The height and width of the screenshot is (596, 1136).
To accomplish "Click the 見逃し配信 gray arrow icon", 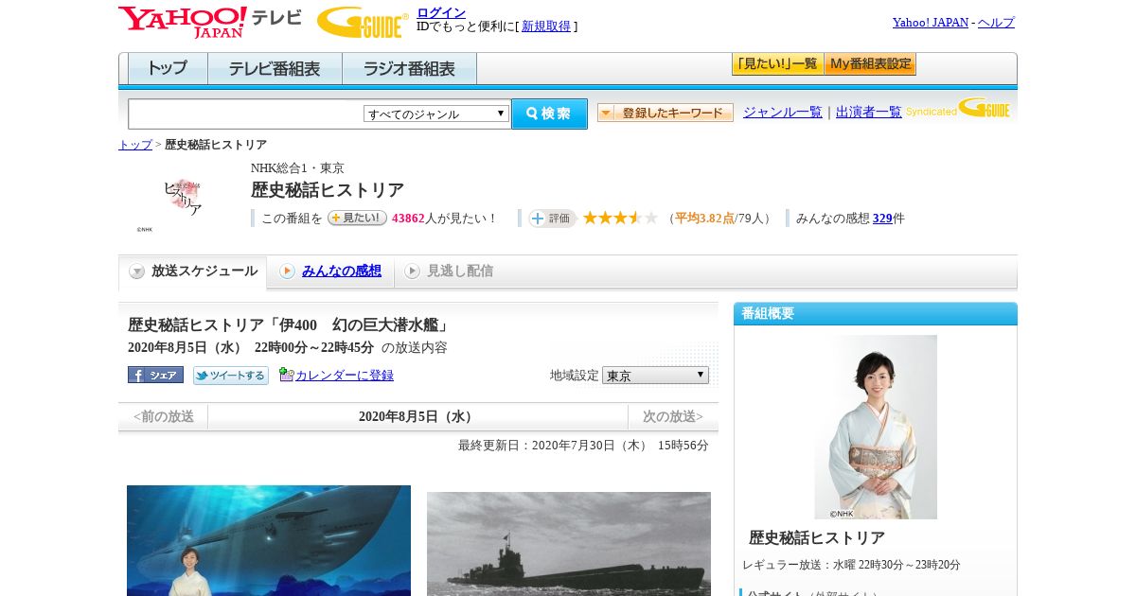I will (x=412, y=272).
